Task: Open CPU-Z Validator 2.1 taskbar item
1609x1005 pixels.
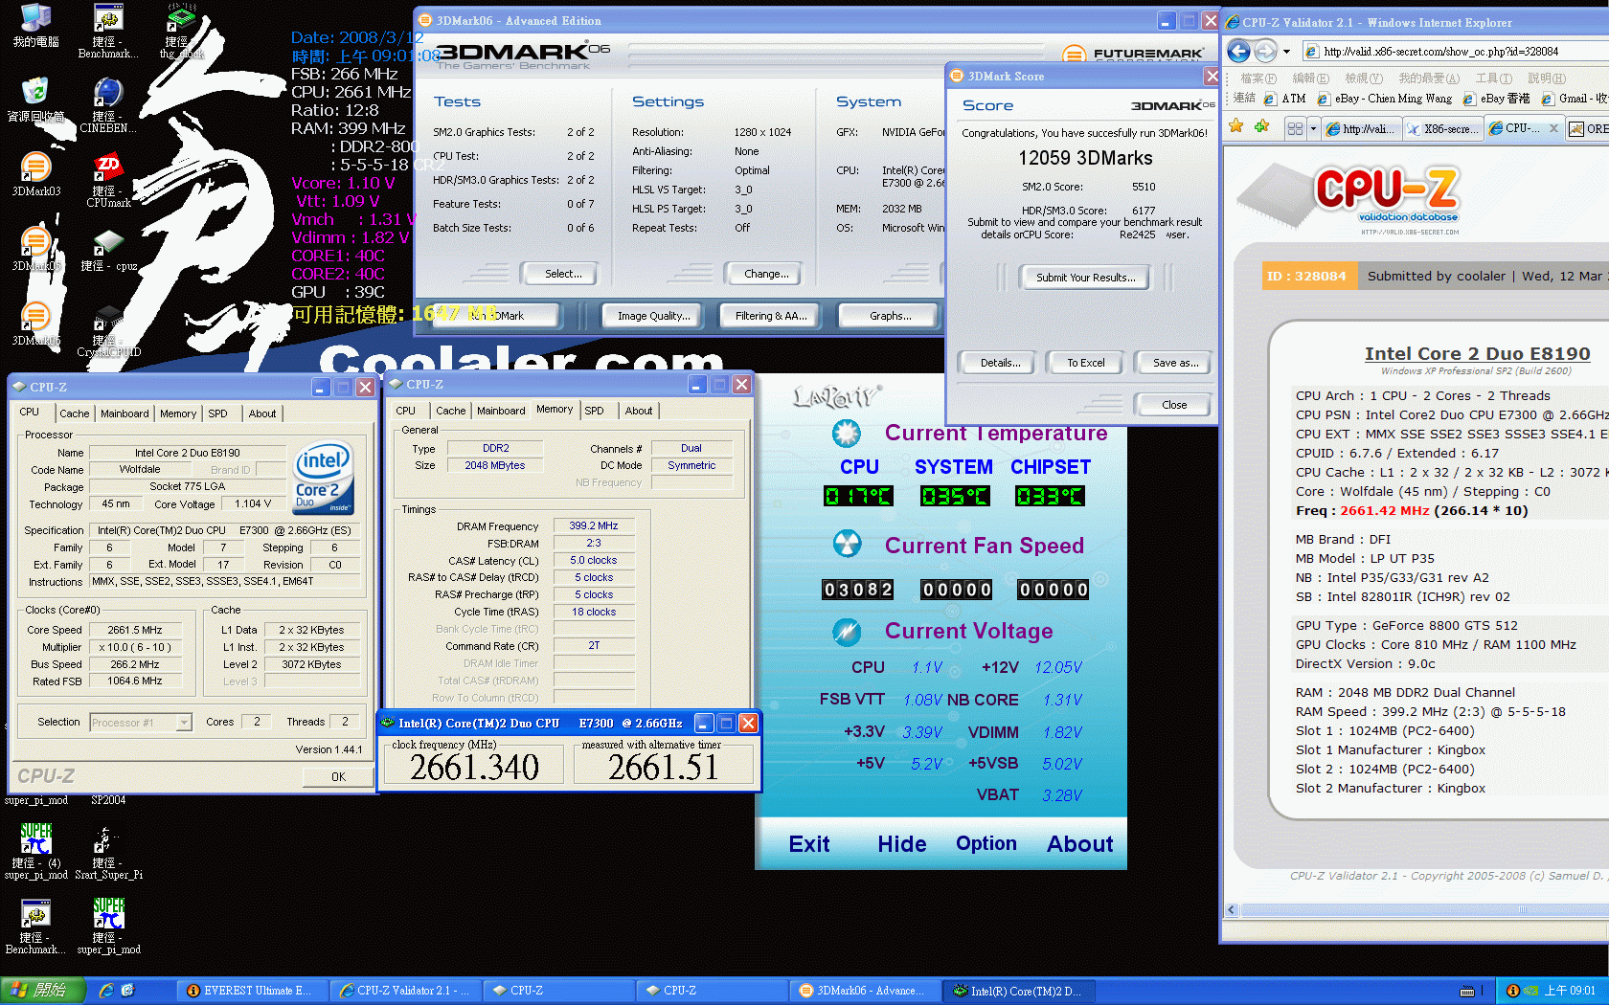Action: point(405,991)
